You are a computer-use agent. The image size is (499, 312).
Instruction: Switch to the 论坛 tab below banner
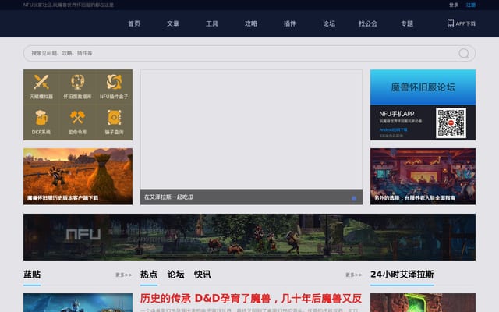point(175,275)
